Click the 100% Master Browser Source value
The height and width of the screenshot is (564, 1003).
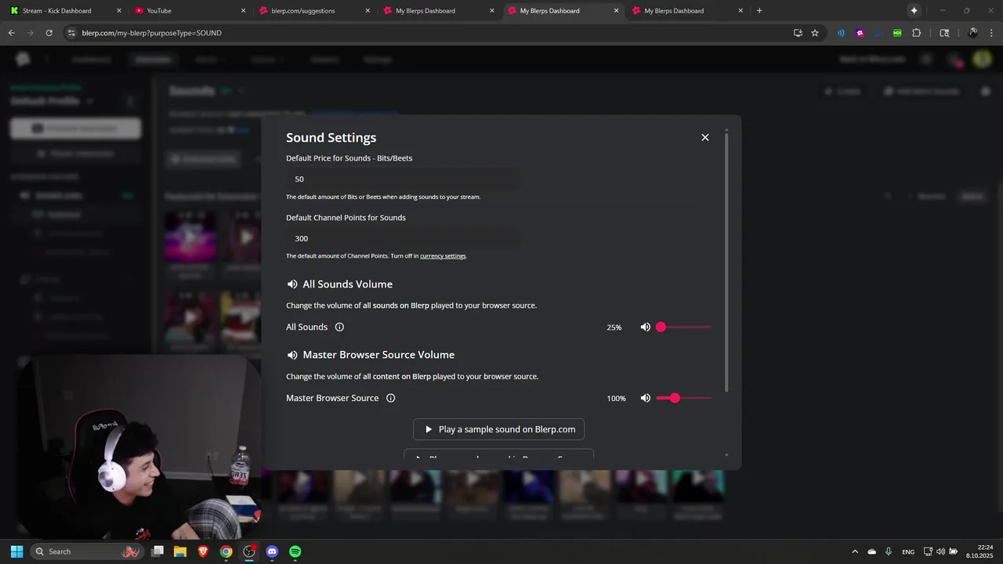(617, 399)
